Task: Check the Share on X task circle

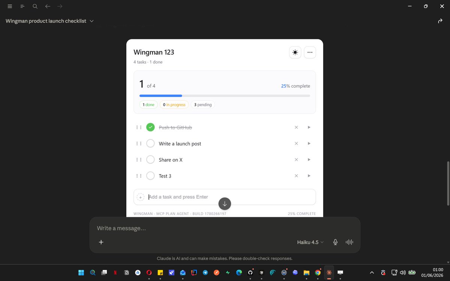Action: pyautogui.click(x=150, y=160)
